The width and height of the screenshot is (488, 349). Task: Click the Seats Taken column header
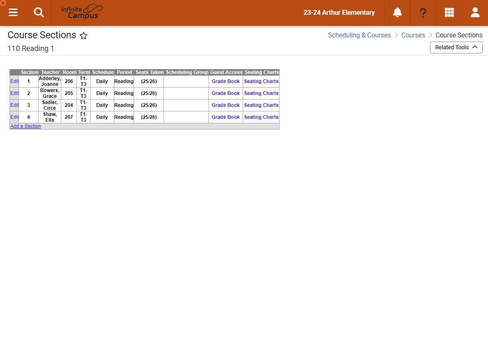[149, 72]
